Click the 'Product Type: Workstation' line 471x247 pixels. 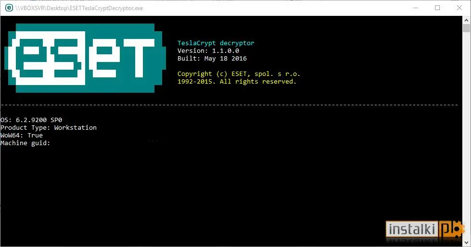tap(49, 128)
